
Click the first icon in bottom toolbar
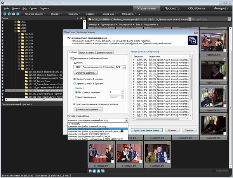90,171
